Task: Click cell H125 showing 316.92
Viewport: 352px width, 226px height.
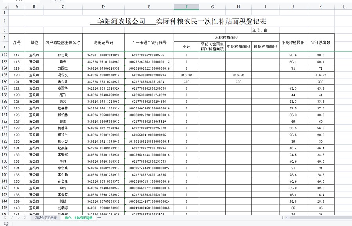Action: click(x=239, y=75)
